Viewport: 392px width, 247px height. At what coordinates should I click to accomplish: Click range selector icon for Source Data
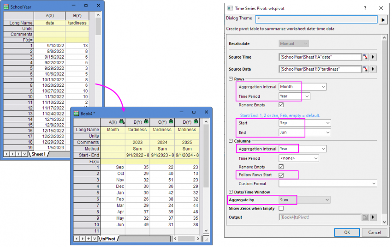(365, 69)
